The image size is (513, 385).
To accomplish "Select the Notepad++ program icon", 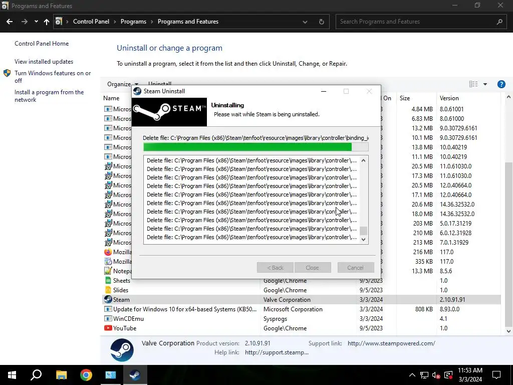I will (x=108, y=271).
